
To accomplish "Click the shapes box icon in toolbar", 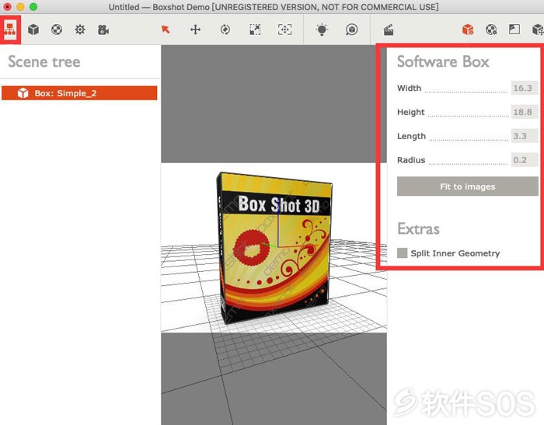I will [x=33, y=30].
